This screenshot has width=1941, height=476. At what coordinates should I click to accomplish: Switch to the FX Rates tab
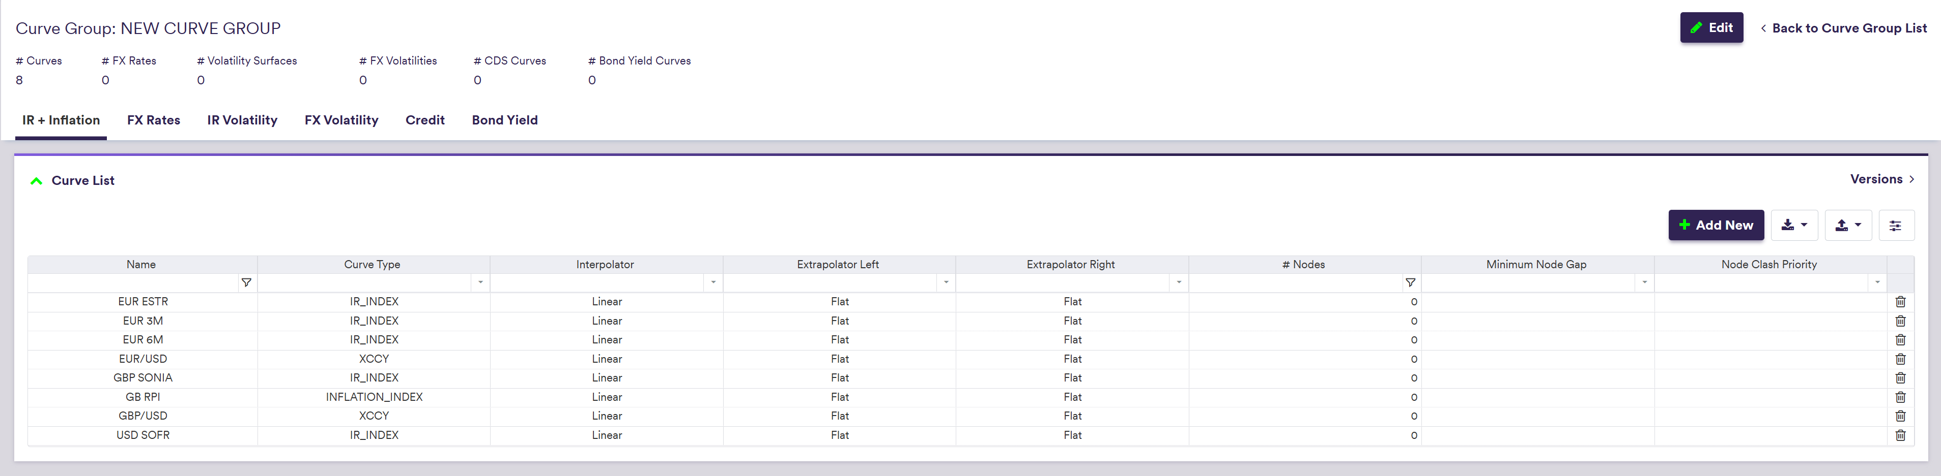click(x=154, y=120)
